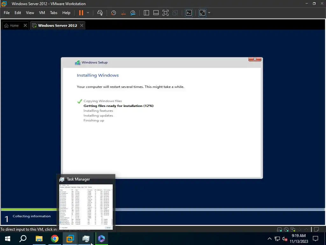Launch Google Chrome from the taskbar
The height and width of the screenshot is (245, 326).
tap(55, 239)
